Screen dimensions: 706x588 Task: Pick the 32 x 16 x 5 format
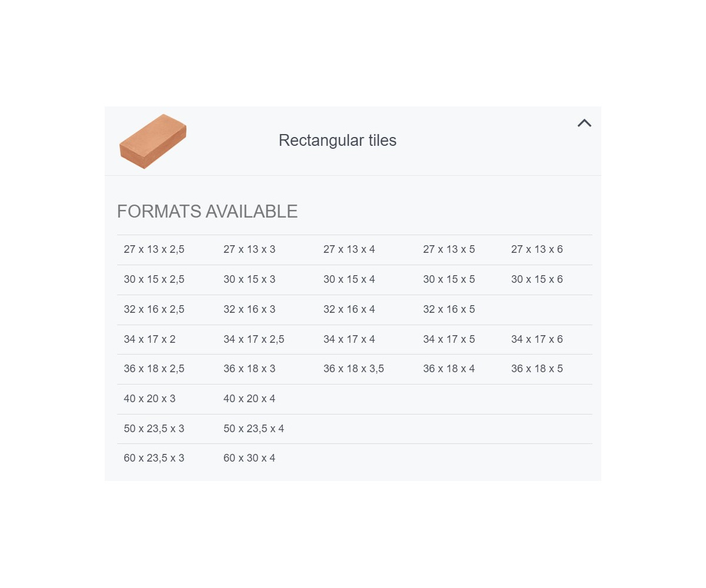tap(449, 309)
